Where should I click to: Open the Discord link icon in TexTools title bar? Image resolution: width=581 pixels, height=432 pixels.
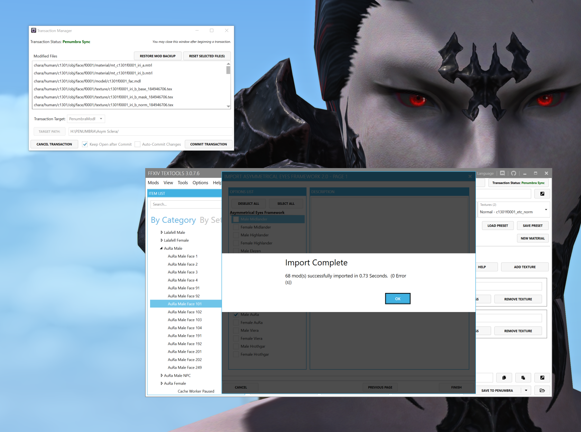click(502, 173)
